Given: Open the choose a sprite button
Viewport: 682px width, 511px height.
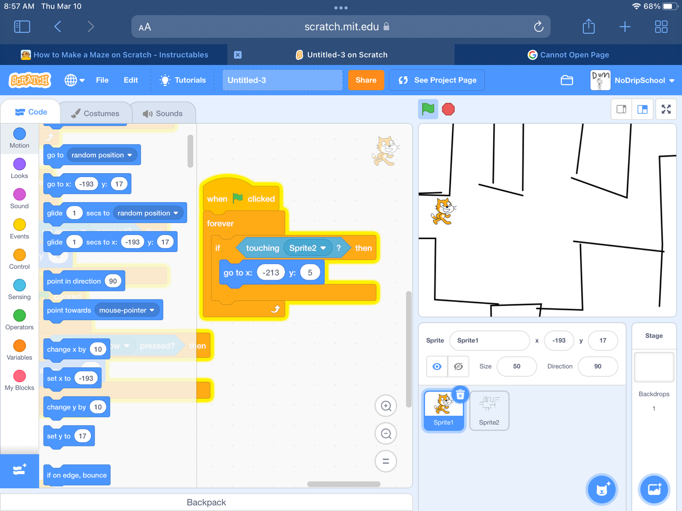Looking at the screenshot, I should tap(602, 490).
